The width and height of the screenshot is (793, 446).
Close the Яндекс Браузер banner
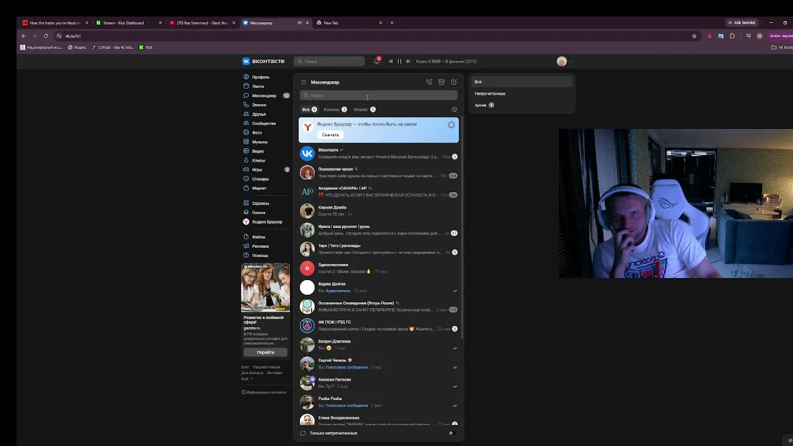[451, 125]
